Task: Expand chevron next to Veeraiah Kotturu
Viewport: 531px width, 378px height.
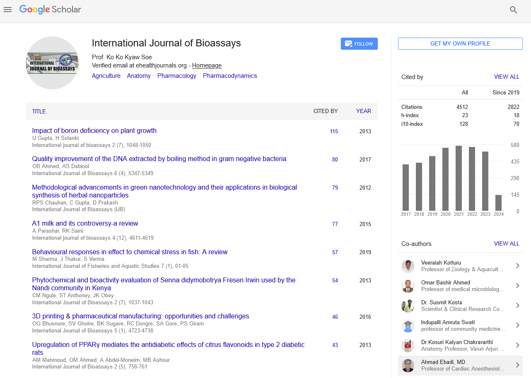Action: pyautogui.click(x=517, y=266)
